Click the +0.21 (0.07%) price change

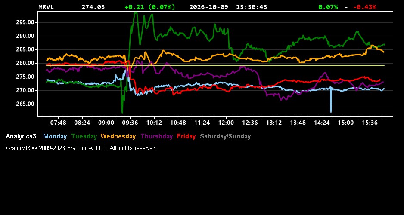pos(150,7)
